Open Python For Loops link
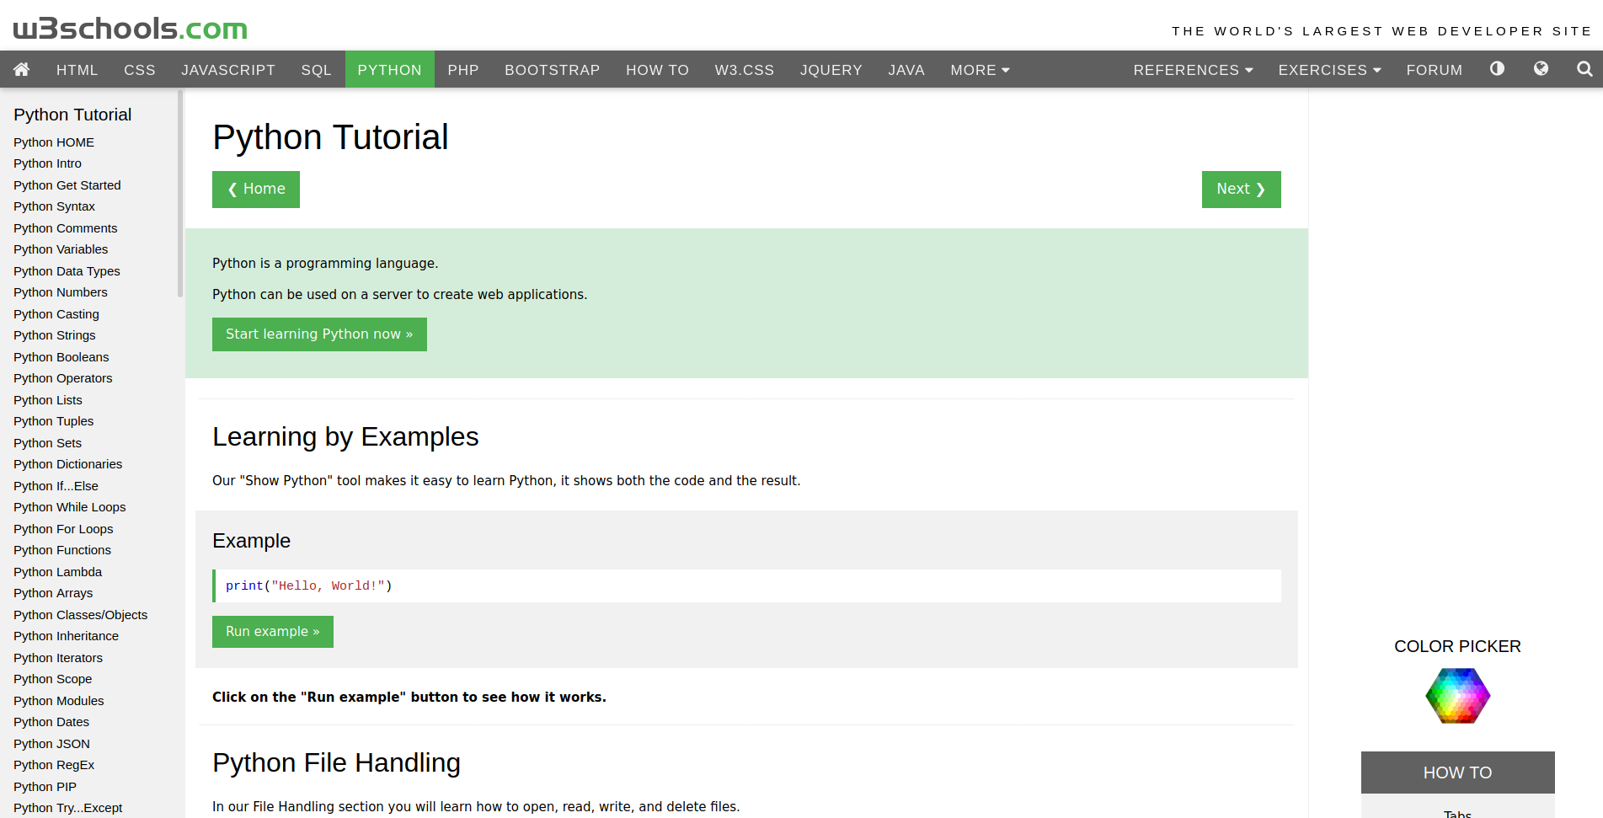Image resolution: width=1603 pixels, height=818 pixels. click(63, 529)
